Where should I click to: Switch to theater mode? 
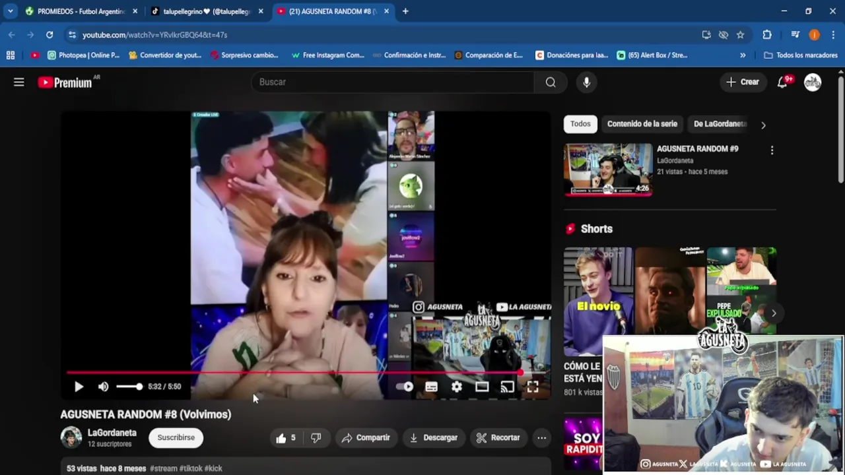pos(482,387)
